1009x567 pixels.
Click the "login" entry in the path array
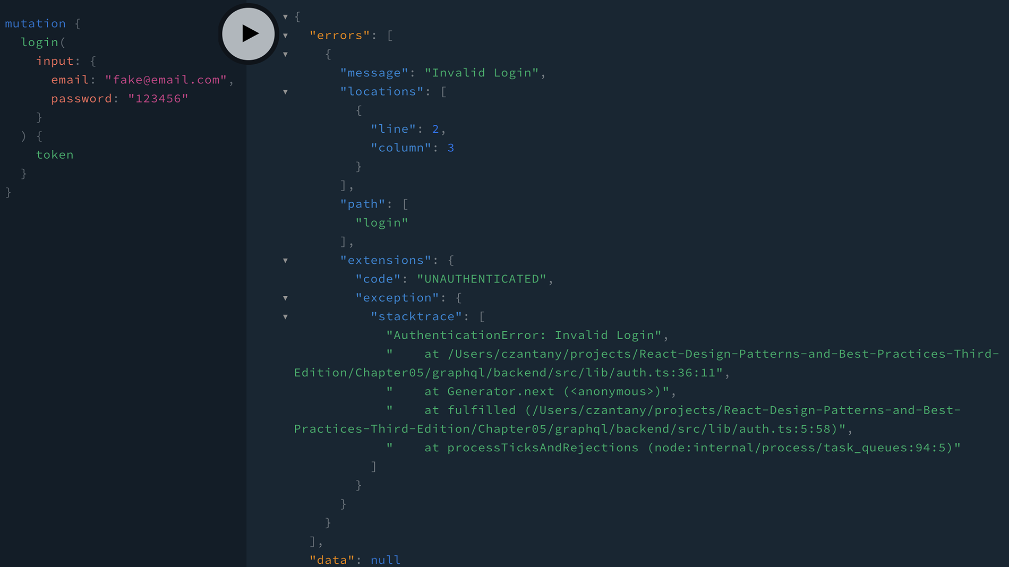[381, 223]
